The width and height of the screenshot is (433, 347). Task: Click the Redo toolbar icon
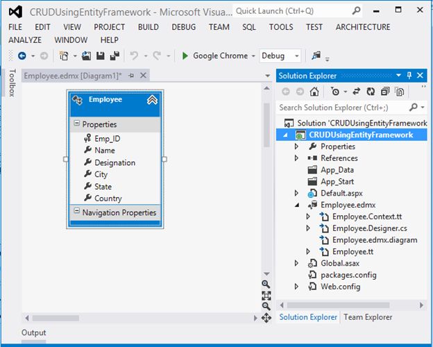point(157,56)
